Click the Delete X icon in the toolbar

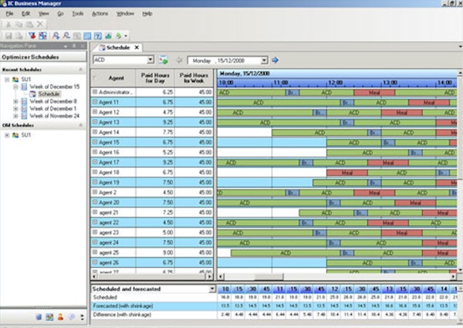pyautogui.click(x=40, y=25)
